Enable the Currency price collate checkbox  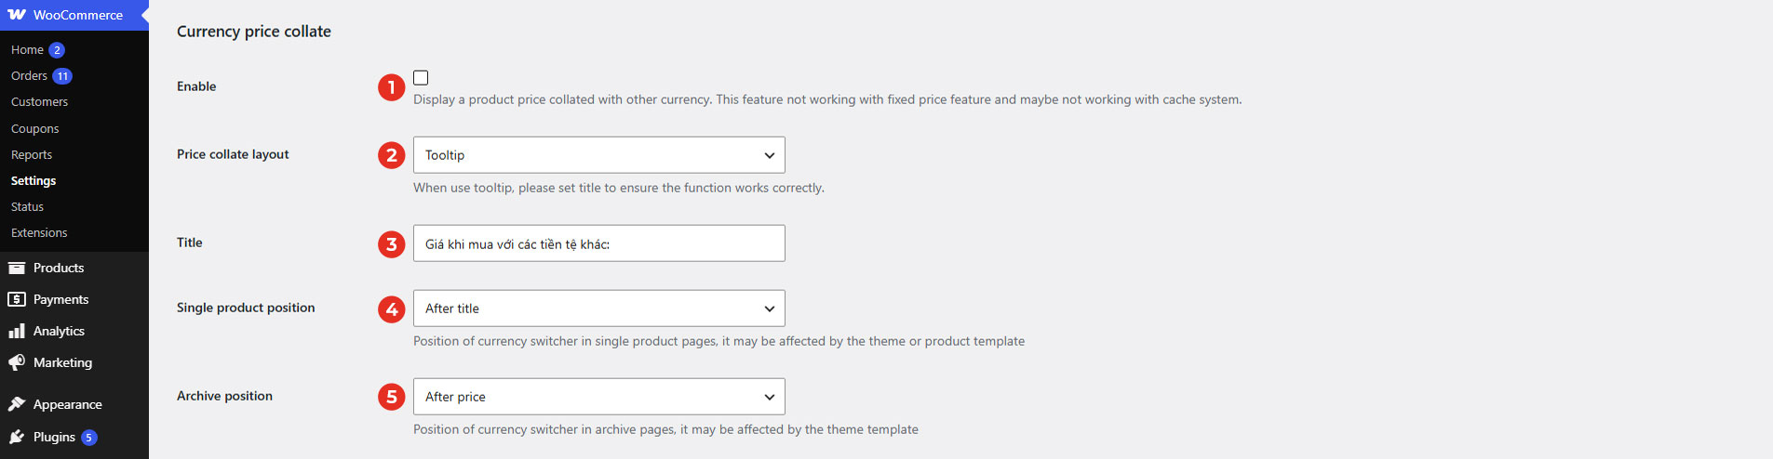421,78
